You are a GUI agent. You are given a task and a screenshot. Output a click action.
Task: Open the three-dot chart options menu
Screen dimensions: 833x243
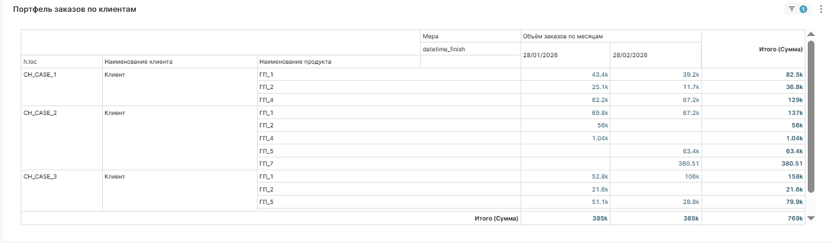point(821,9)
